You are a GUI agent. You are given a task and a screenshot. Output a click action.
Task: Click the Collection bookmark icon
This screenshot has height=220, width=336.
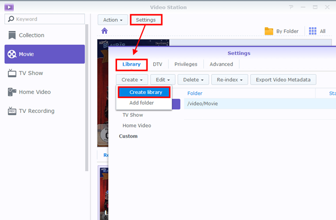[x=12, y=35]
